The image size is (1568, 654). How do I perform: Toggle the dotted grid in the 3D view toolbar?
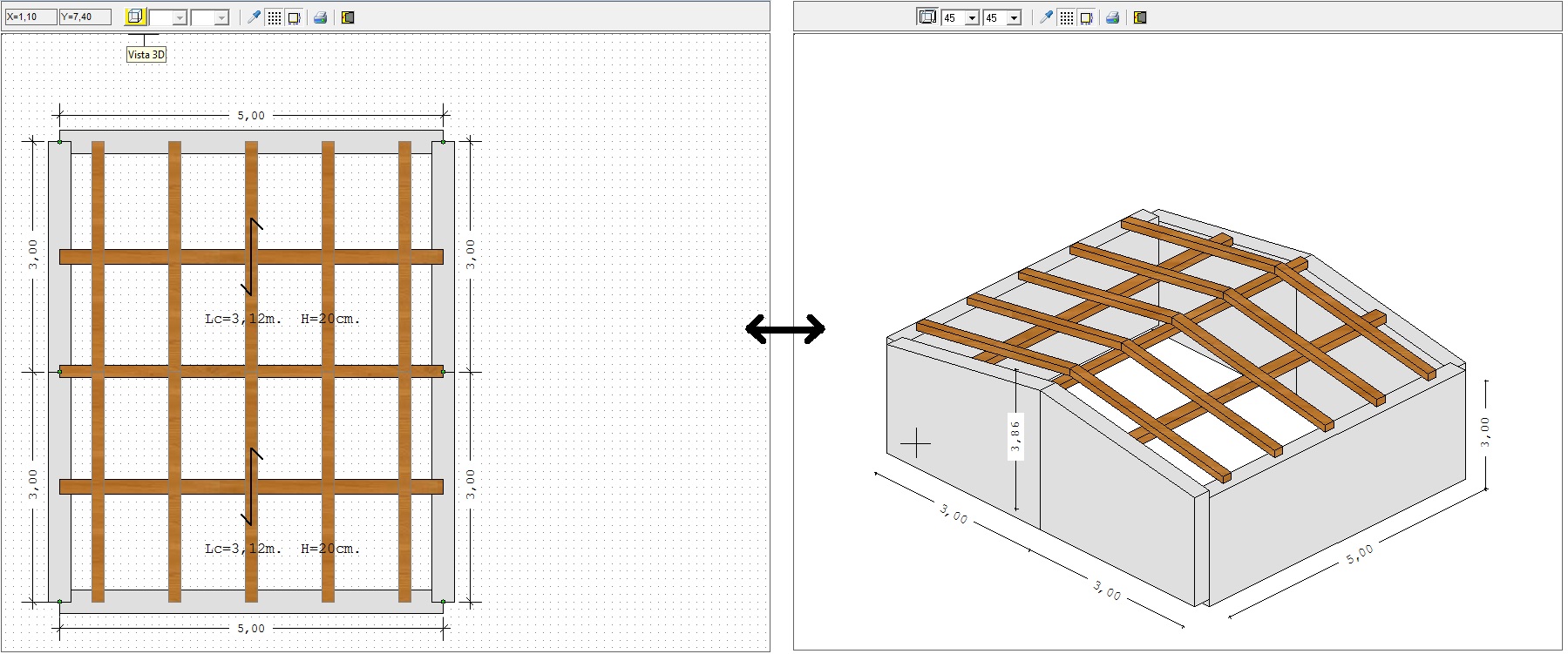pos(1067,17)
